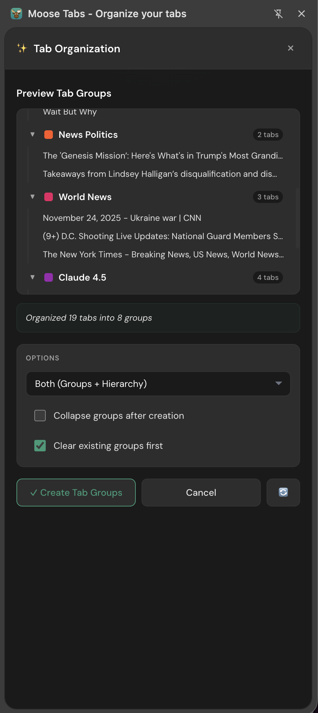The width and height of the screenshot is (318, 713).
Task: Click the World News group name
Action: 85,197
